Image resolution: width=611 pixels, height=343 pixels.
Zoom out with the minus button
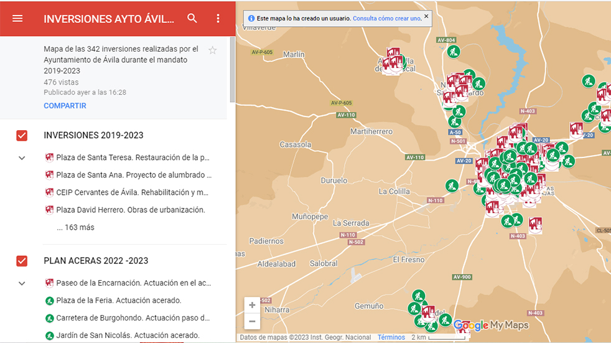tap(252, 321)
